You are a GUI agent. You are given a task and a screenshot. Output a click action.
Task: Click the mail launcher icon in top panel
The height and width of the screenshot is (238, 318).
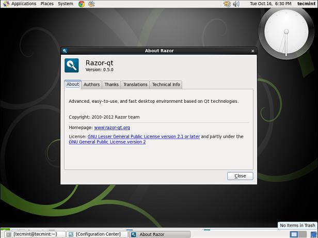pyautogui.click(x=91, y=4)
